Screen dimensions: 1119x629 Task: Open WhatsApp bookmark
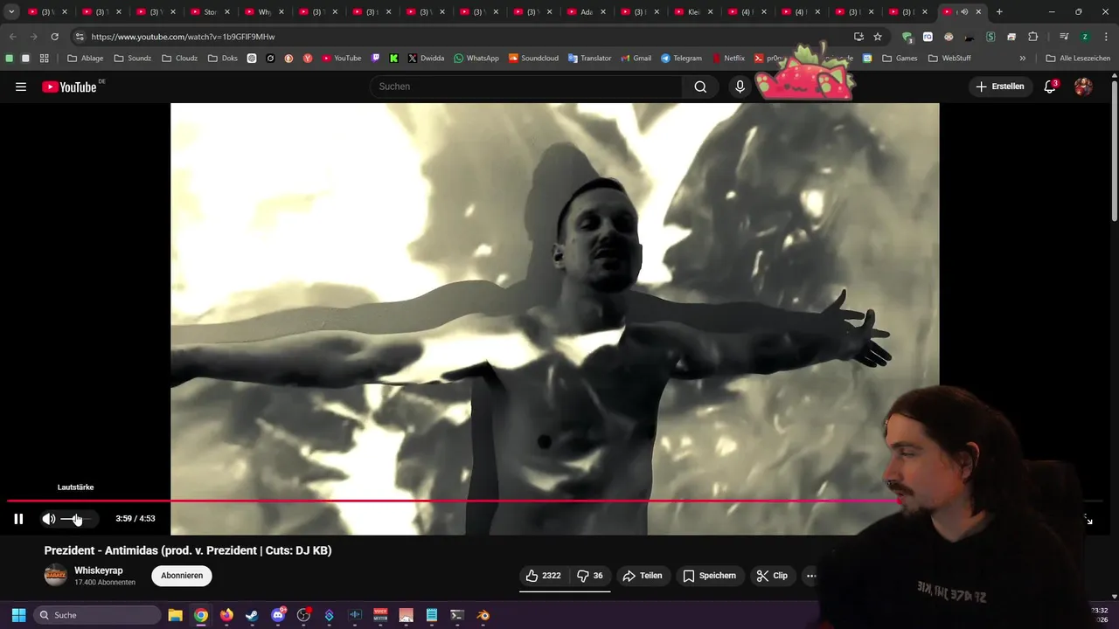(x=476, y=59)
